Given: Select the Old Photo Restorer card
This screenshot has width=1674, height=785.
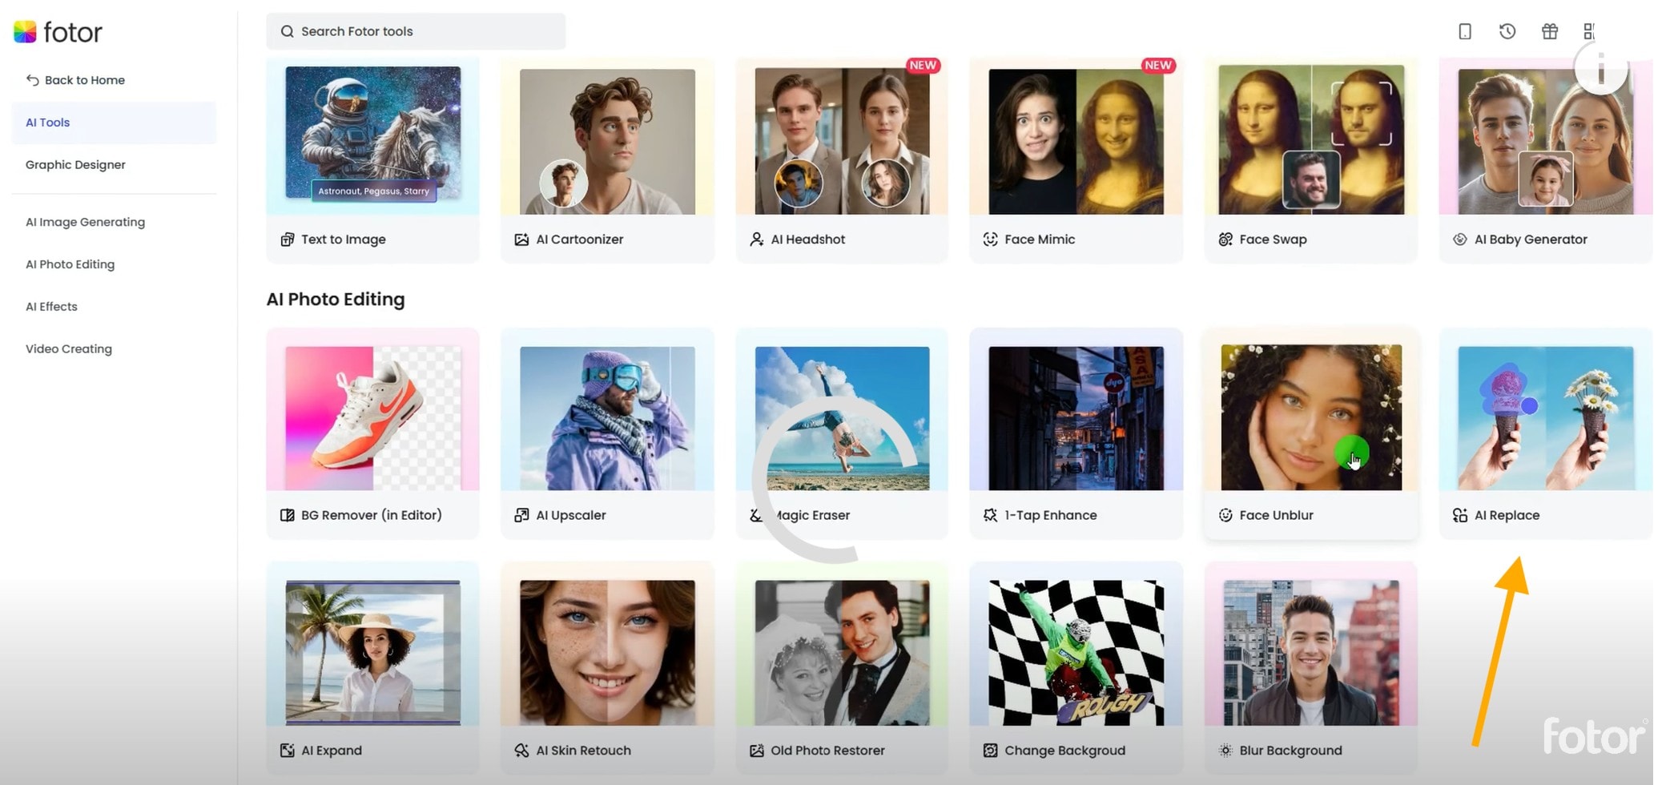Looking at the screenshot, I should point(842,668).
